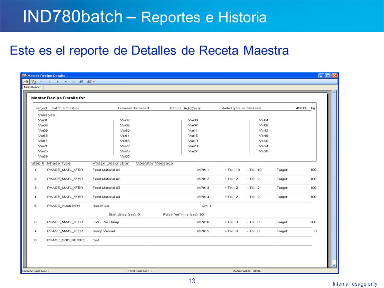Click the 'Internal usage only' footer text

pos(355,284)
